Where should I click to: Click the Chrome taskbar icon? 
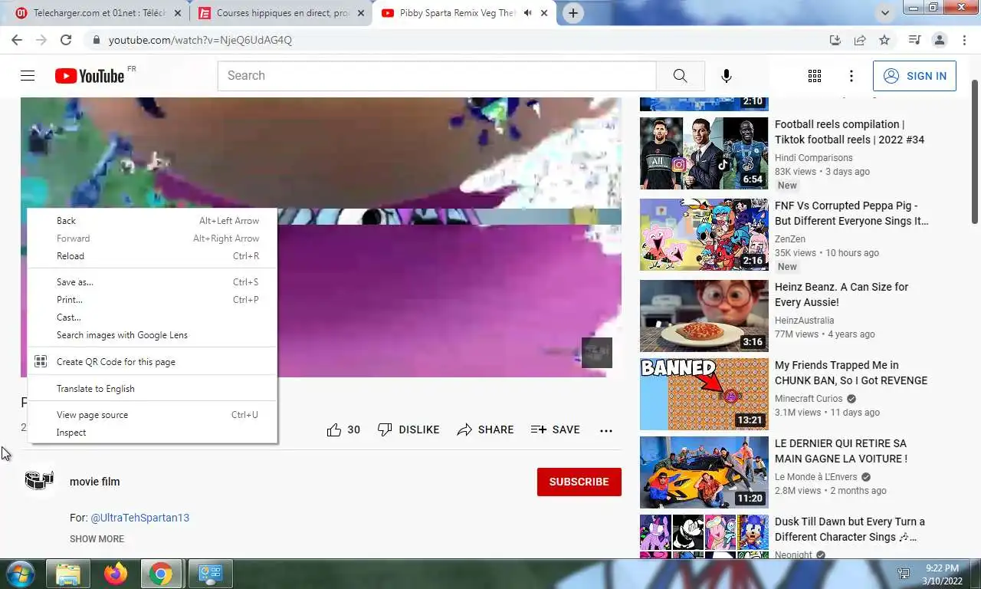coord(161,574)
